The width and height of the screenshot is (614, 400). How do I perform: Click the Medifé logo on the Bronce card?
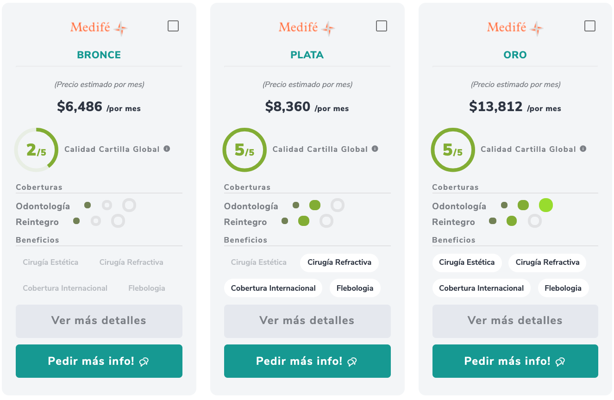pyautogui.click(x=99, y=28)
